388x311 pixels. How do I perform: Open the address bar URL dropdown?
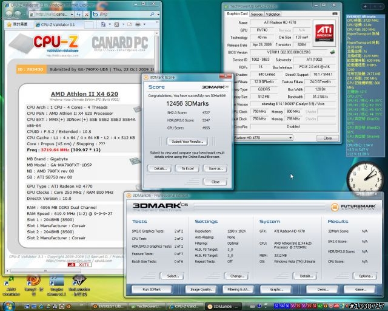pos(72,15)
